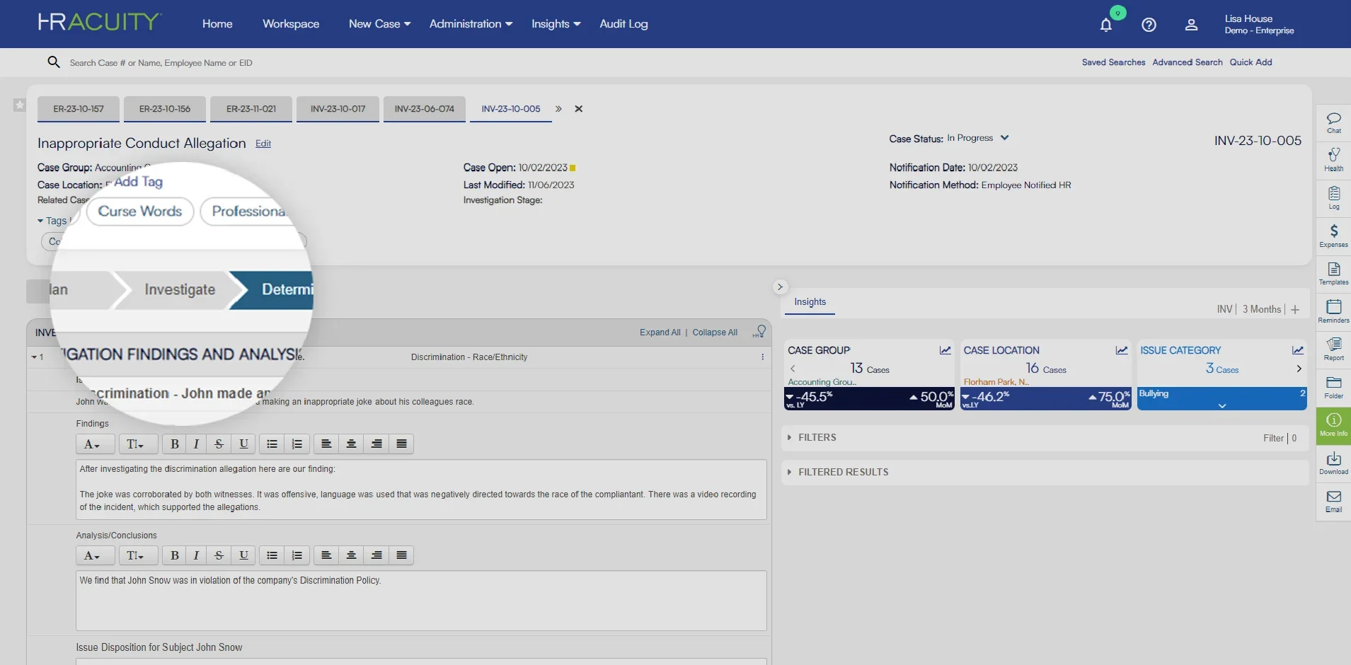Toggle strikethrough in Analysis/Conclusions toolbar
Image resolution: width=1351 pixels, height=665 pixels.
pyautogui.click(x=219, y=555)
